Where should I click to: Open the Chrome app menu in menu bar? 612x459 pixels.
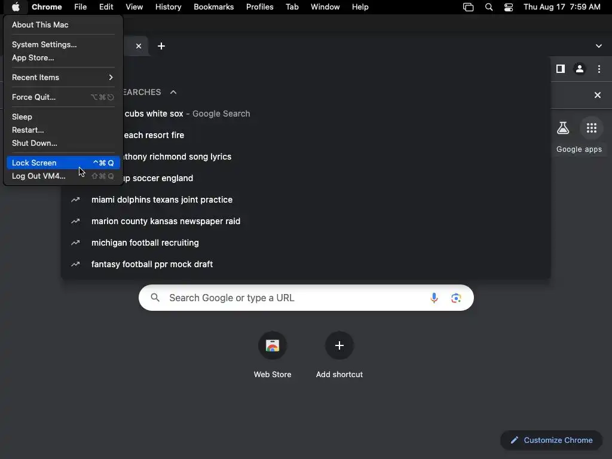click(47, 7)
